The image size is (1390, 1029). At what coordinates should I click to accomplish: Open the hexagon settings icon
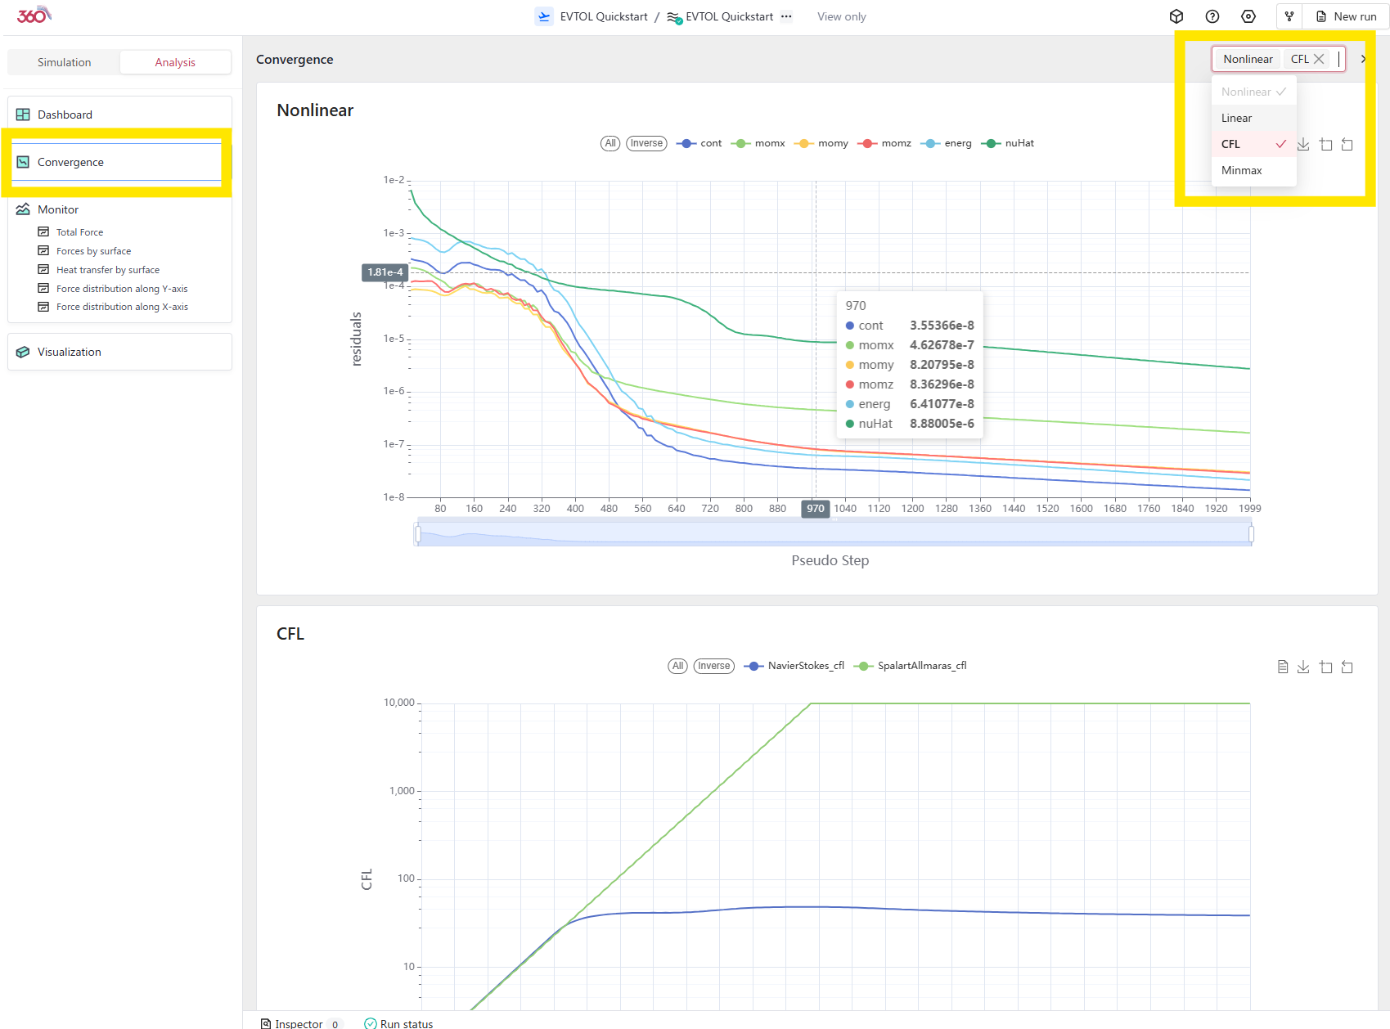click(1248, 16)
